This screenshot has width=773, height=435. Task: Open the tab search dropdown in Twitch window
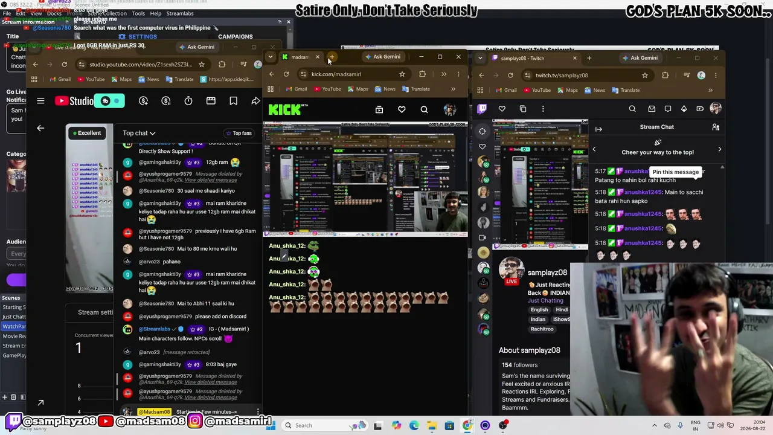tap(480, 58)
